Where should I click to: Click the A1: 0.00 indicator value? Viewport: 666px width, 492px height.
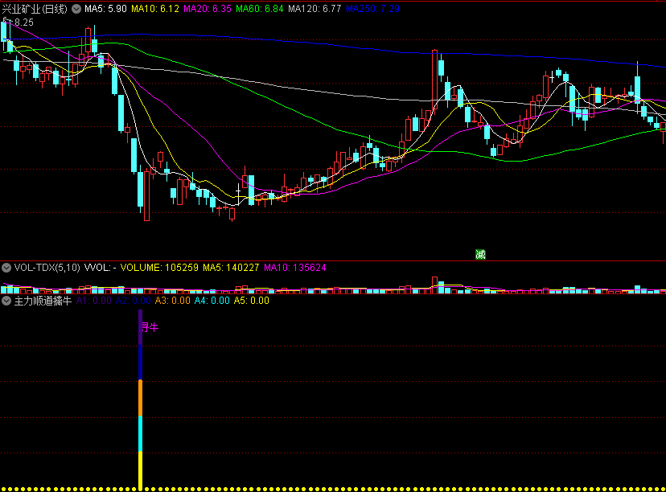[94, 301]
